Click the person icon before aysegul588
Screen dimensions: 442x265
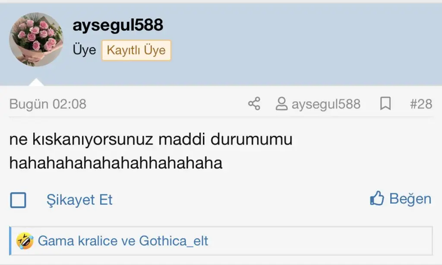281,104
